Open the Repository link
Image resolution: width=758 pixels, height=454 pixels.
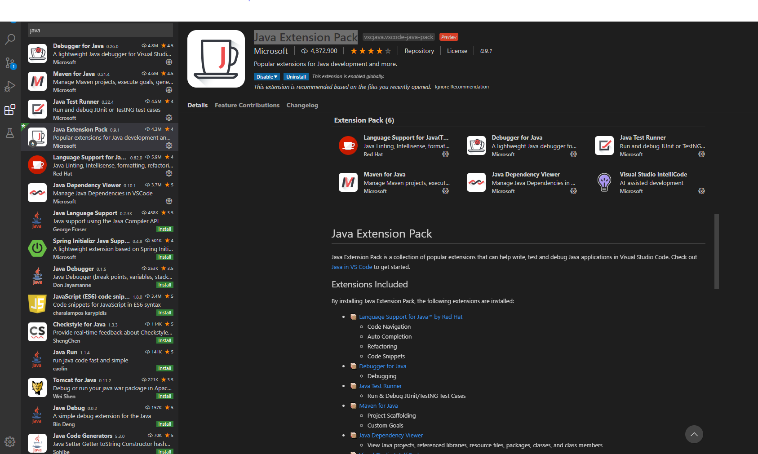pyautogui.click(x=419, y=51)
